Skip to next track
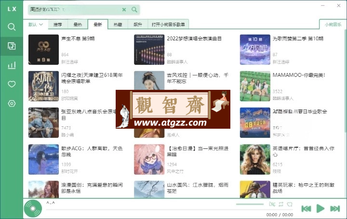 [335, 208]
